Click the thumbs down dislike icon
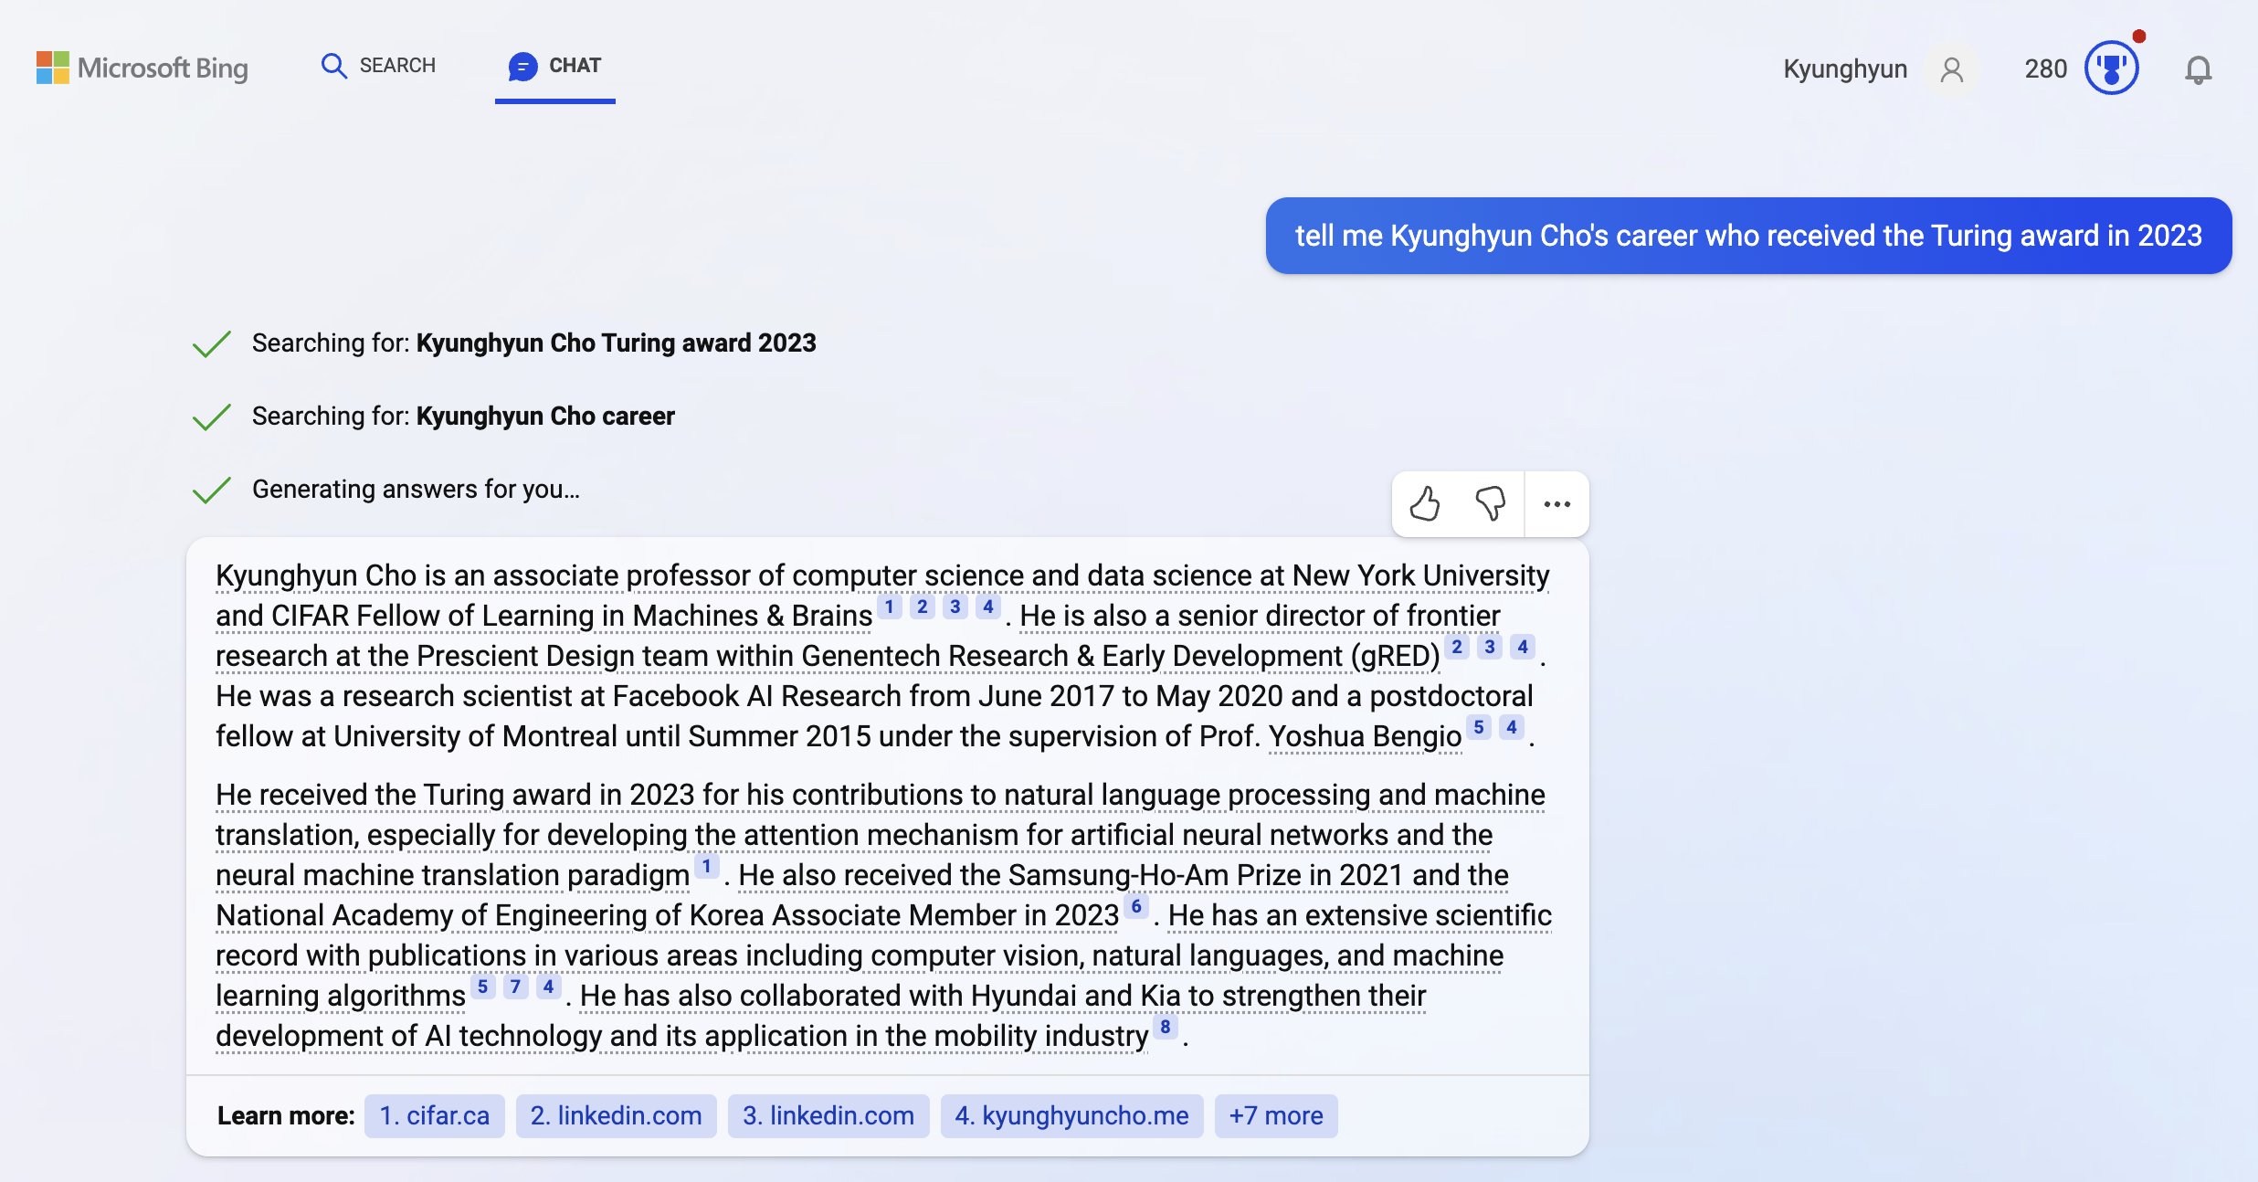 pos(1490,503)
